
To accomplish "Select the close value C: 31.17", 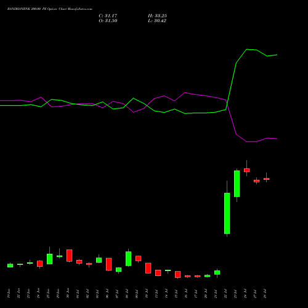I will (108, 16).
